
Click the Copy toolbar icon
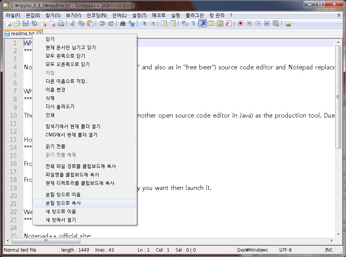click(82, 23)
